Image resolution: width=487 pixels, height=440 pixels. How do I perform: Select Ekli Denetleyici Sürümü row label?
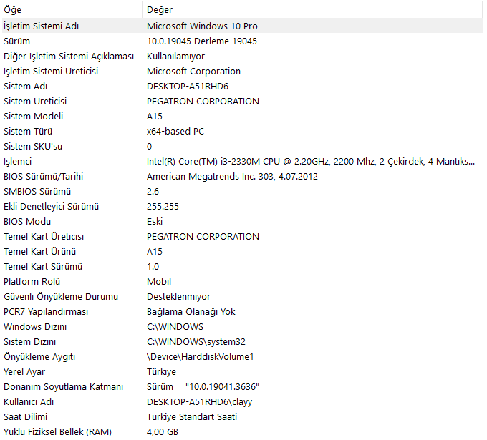pyautogui.click(x=51, y=206)
